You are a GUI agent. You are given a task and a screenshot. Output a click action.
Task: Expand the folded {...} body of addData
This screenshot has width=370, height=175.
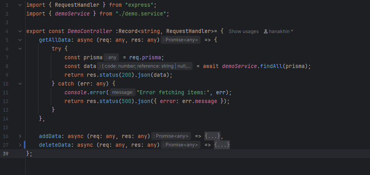click(x=212, y=136)
